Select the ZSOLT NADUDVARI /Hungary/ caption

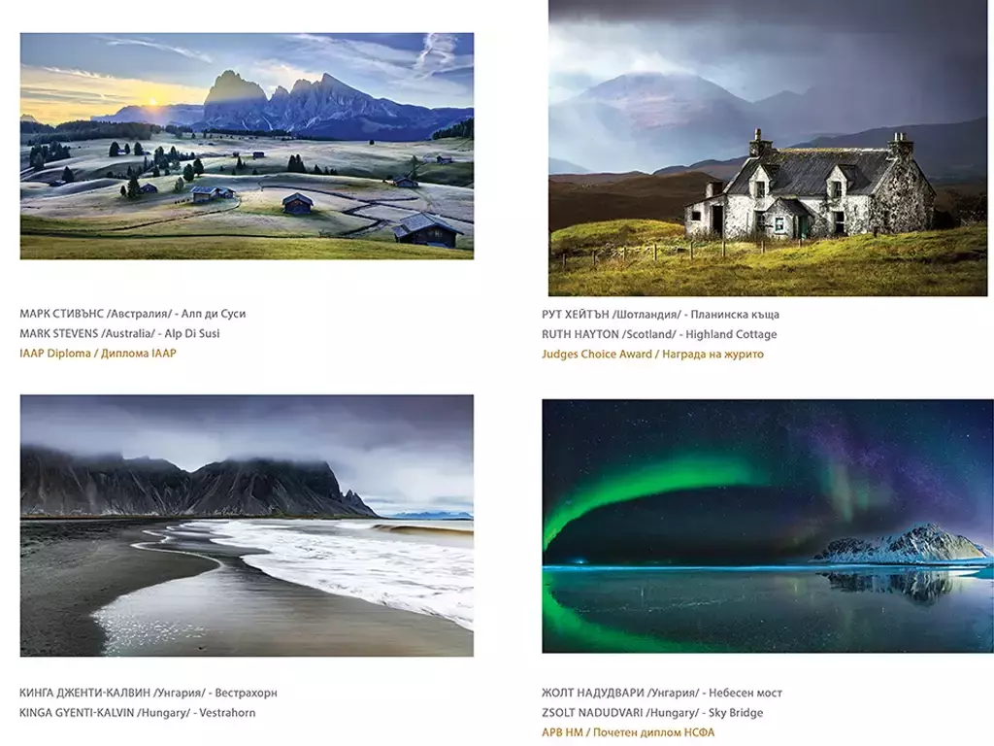click(651, 712)
